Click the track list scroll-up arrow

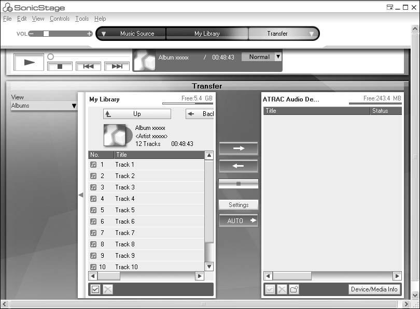point(209,155)
